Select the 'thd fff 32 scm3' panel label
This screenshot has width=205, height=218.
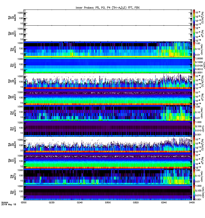click(x=12, y=97)
